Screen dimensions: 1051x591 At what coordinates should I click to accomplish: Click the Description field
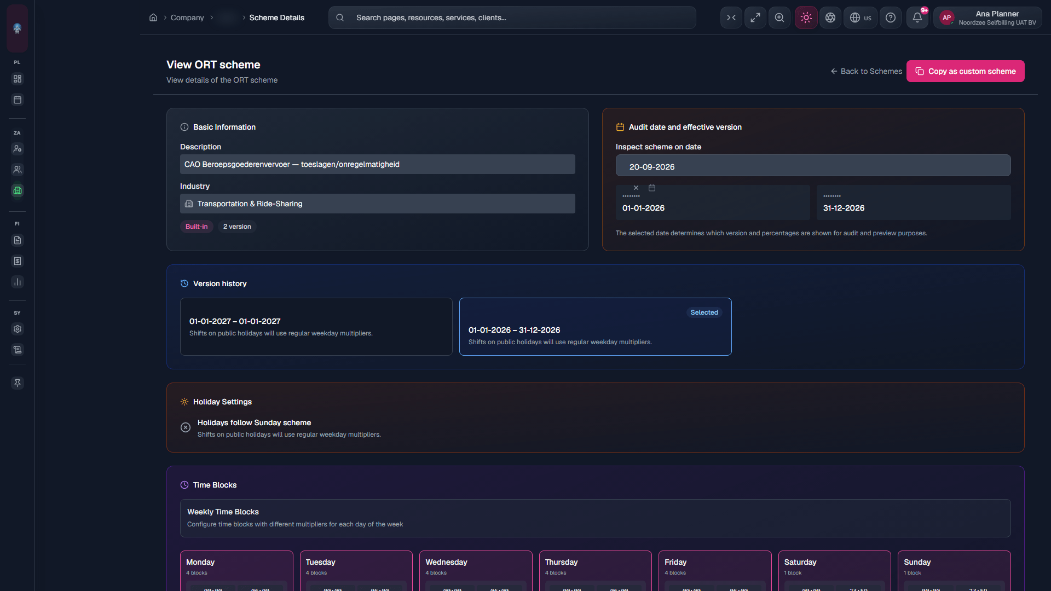point(378,164)
